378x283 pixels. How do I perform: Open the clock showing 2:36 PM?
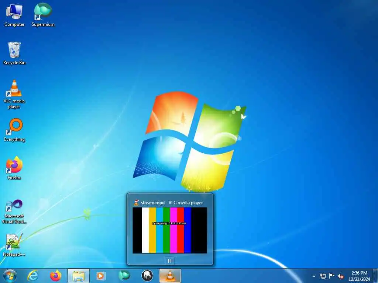point(359,276)
